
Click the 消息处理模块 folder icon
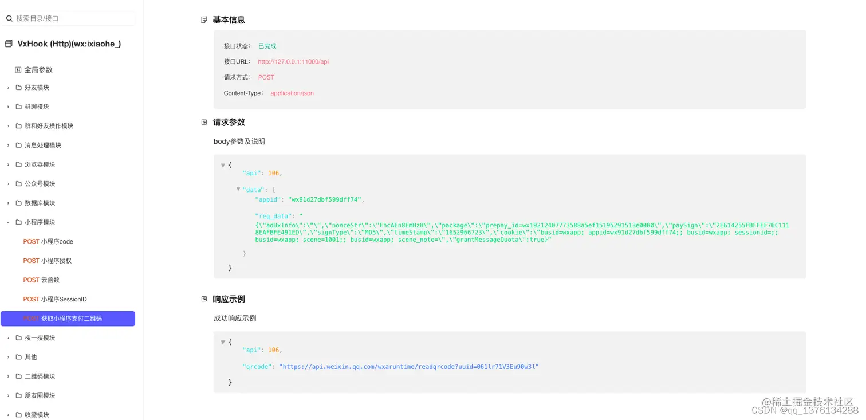coord(19,146)
